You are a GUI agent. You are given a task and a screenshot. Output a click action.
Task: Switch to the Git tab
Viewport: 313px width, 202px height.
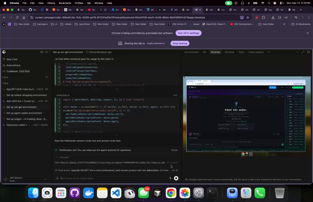point(205,52)
